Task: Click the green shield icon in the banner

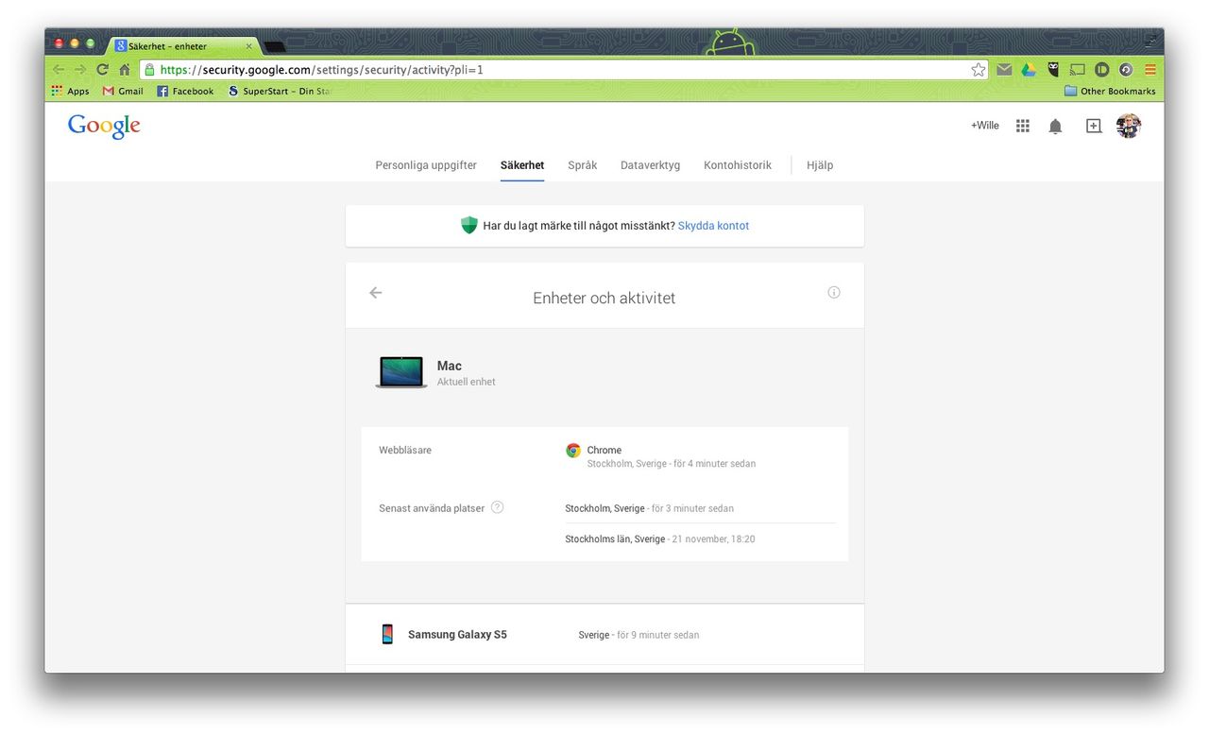Action: pyautogui.click(x=469, y=225)
